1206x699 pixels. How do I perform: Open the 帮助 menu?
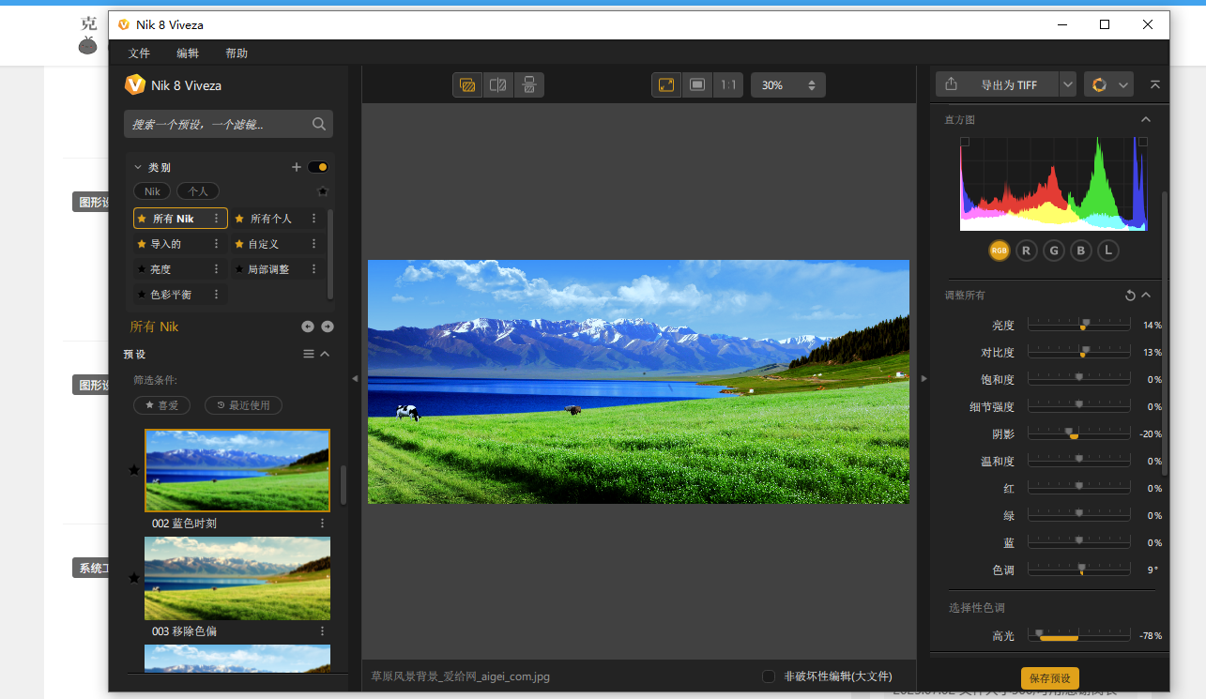pyautogui.click(x=237, y=53)
